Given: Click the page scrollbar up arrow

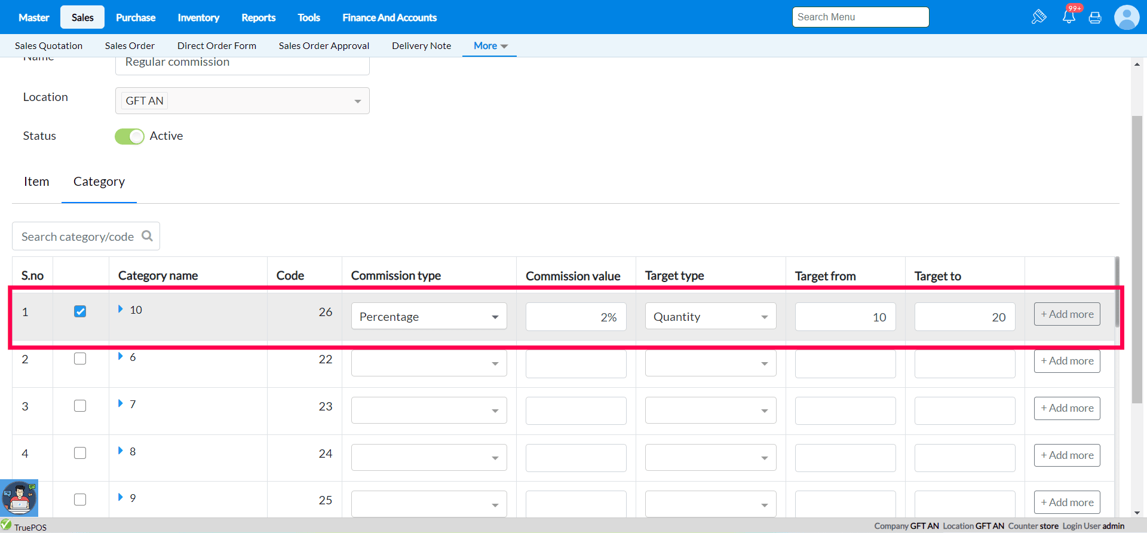Looking at the screenshot, I should coord(1137,64).
